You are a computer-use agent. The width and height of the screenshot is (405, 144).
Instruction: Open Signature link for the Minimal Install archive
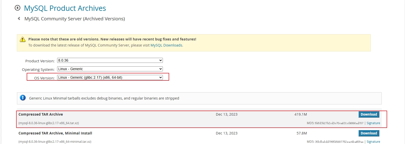point(373,142)
